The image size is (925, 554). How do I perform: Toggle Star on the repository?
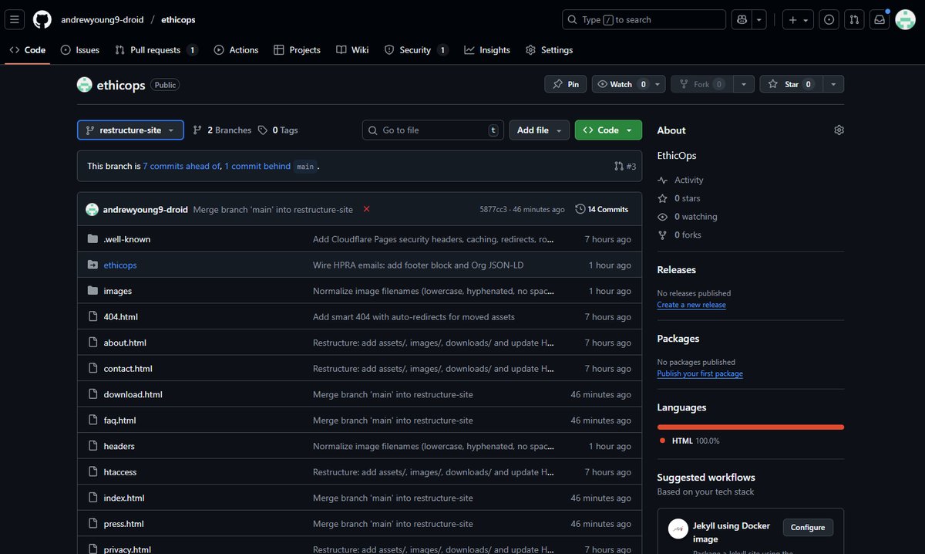point(792,84)
